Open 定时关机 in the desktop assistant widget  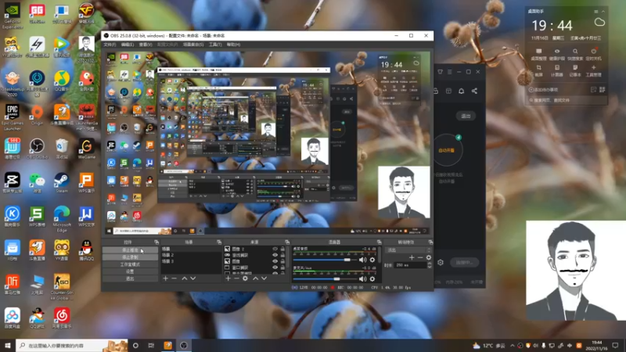point(594,53)
